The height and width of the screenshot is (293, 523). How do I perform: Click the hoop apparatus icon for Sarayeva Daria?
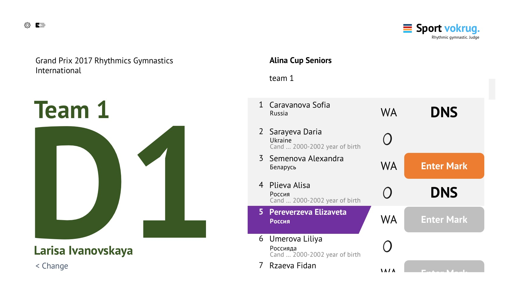(387, 139)
